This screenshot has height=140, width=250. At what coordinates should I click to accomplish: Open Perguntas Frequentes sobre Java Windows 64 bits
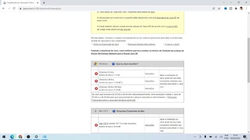pos(134,99)
